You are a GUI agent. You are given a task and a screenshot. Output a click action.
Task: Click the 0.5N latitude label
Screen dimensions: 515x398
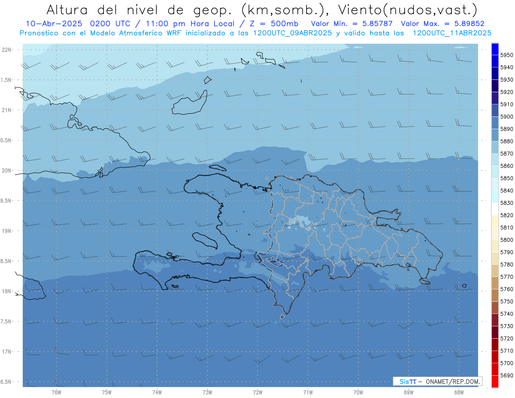[x=6, y=140]
